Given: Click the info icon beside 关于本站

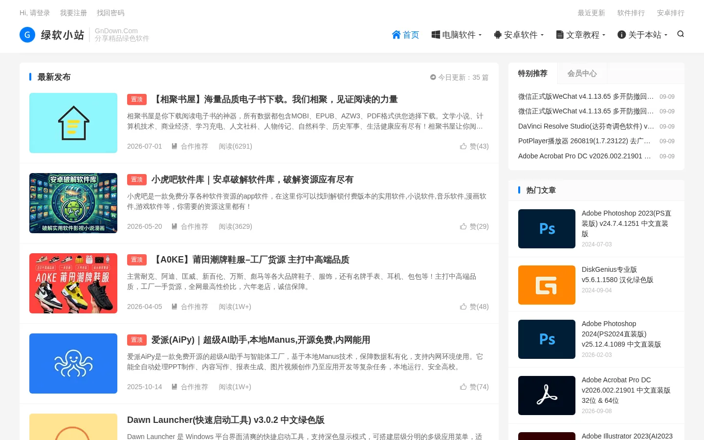Looking at the screenshot, I should click(621, 35).
